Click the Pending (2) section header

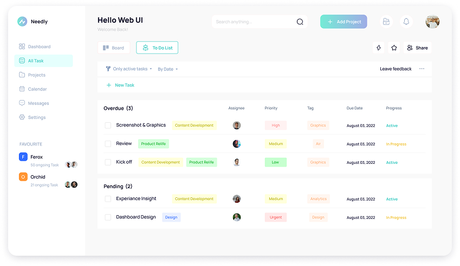point(118,187)
